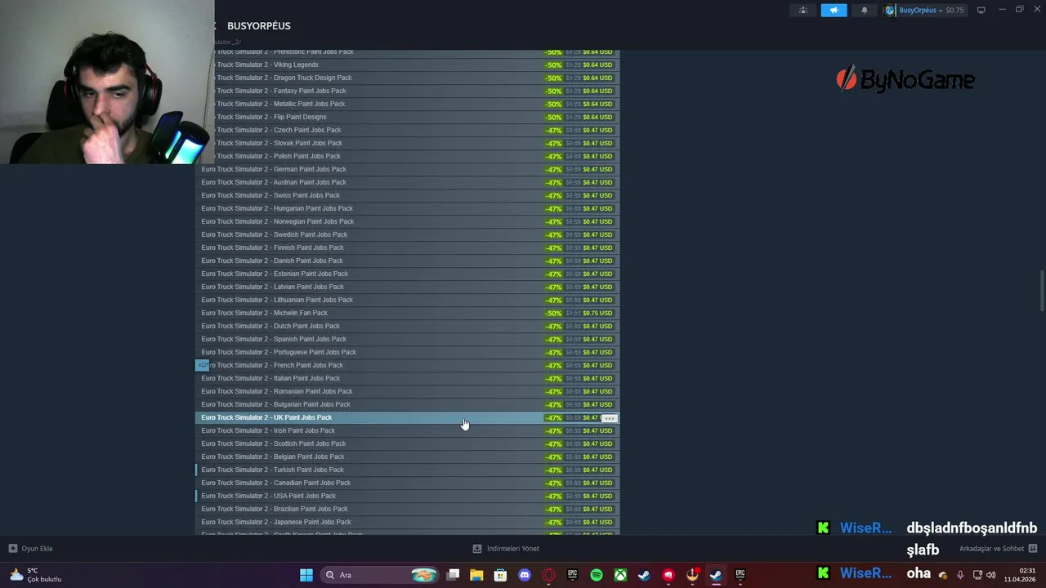Click the BusyOrpéus profile avatar
This screenshot has width=1046, height=588.
coord(890,11)
